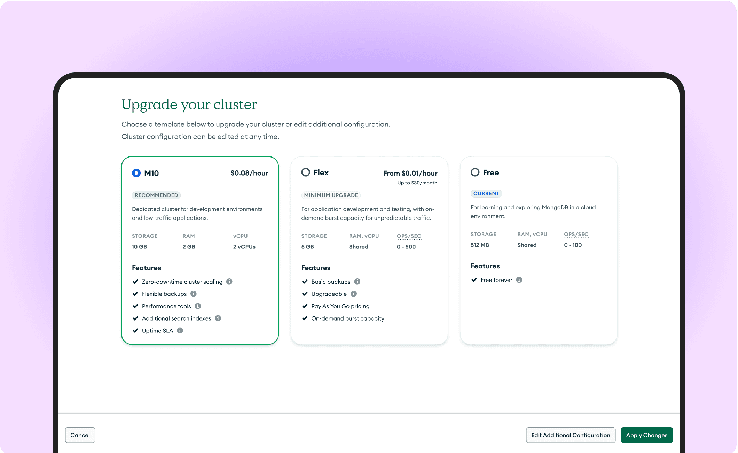Click the CURRENT badge on Free card
Image resolution: width=738 pixels, height=453 pixels.
point(486,193)
